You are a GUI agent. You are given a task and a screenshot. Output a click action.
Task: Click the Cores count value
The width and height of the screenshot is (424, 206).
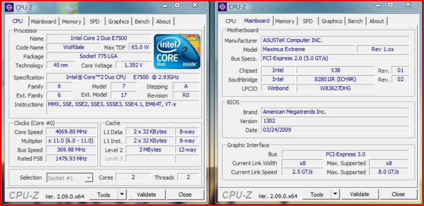pos(133,177)
